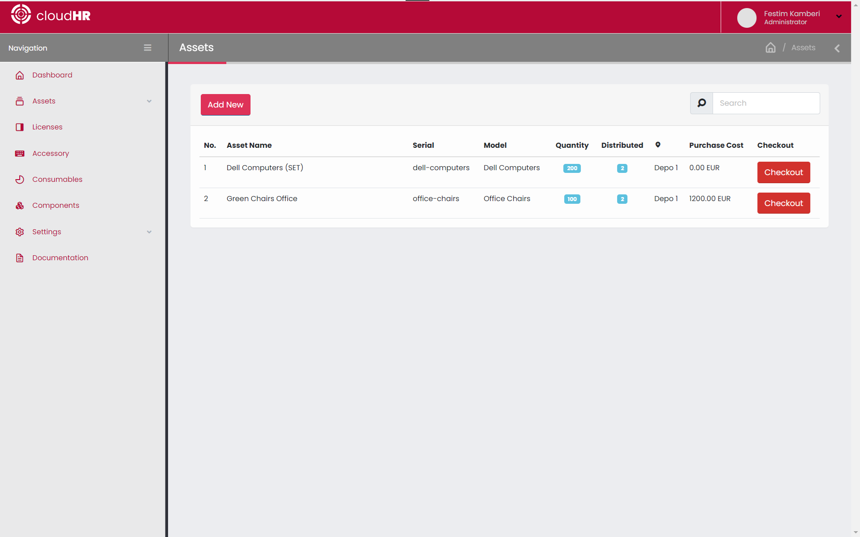The height and width of the screenshot is (537, 860).
Task: Focus the Search input field
Action: tap(766, 103)
